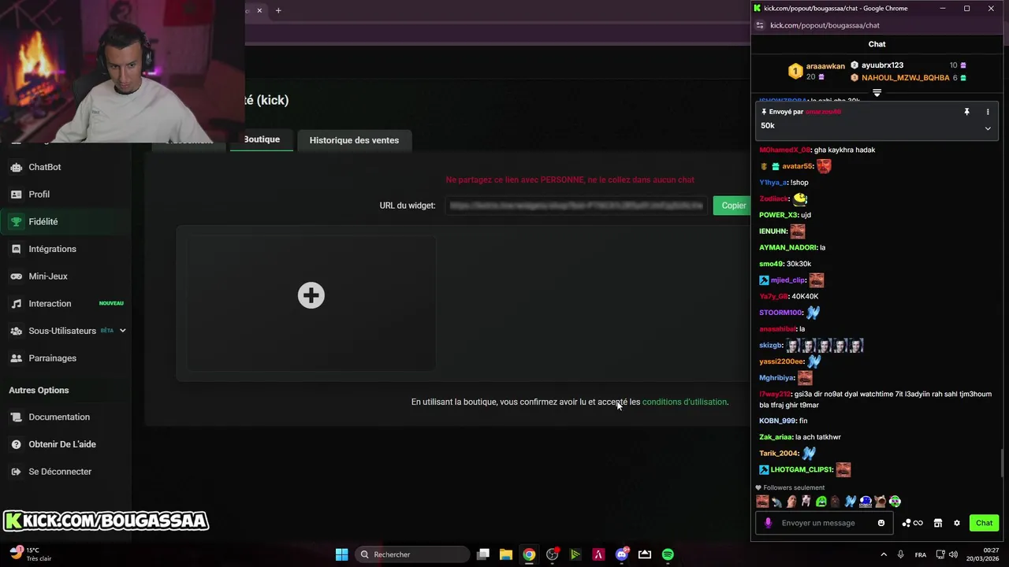Click the channel points infinity icon
Viewport: 1009px width, 567px height.
click(x=912, y=523)
